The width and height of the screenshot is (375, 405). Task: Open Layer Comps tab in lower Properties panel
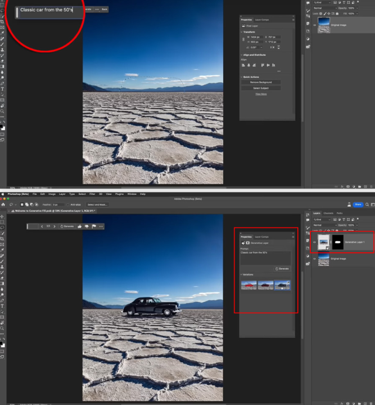[261, 237]
